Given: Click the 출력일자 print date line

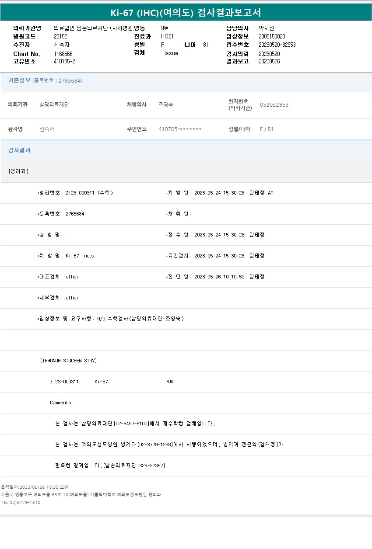Looking at the screenshot, I should (x=35, y=487).
